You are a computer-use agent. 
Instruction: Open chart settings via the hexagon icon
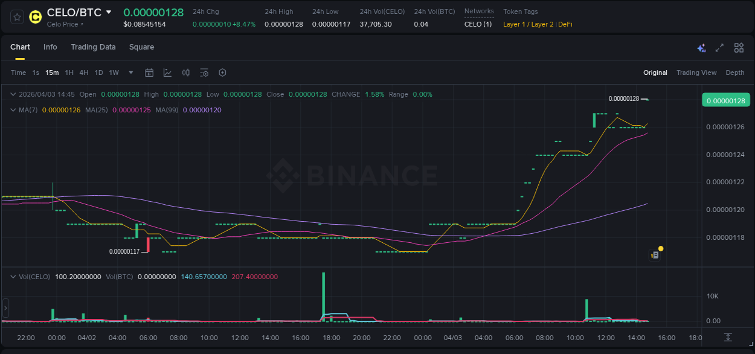tap(222, 72)
